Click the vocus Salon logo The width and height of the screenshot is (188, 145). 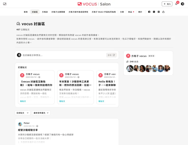tap(94, 4)
